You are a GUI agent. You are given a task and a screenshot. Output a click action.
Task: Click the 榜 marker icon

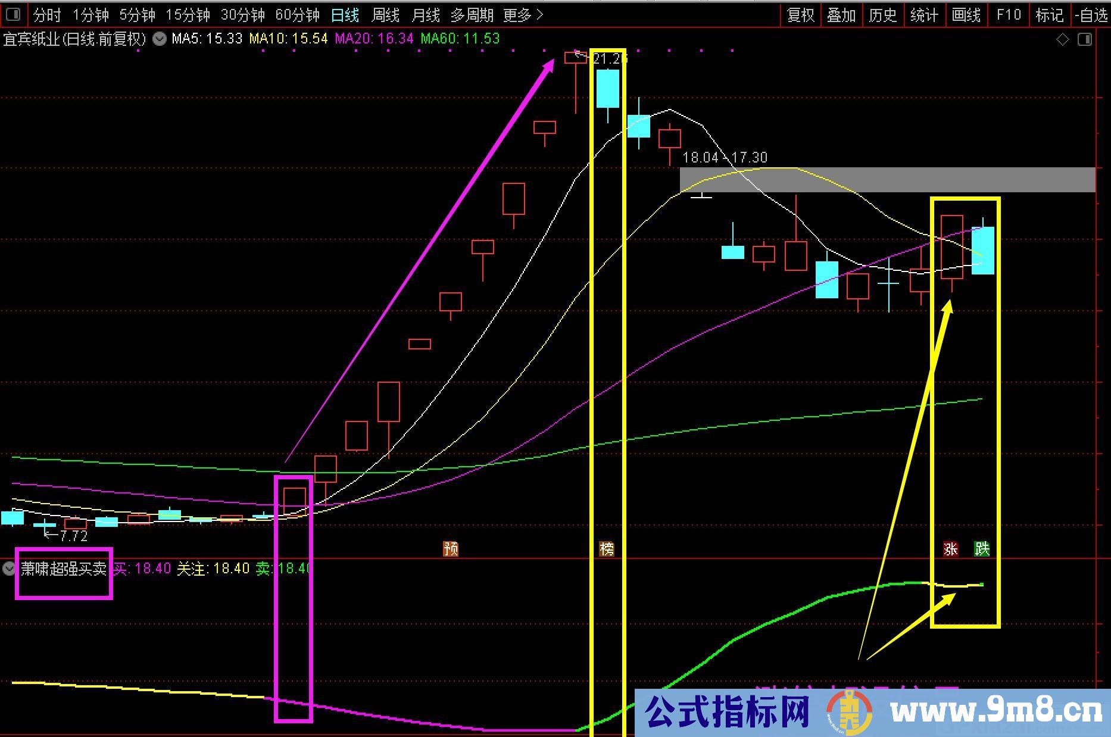[607, 548]
